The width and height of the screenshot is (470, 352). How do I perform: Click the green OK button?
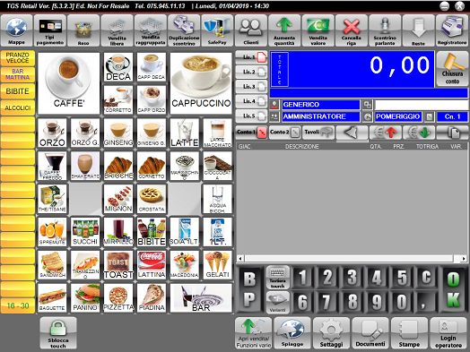[453, 289]
